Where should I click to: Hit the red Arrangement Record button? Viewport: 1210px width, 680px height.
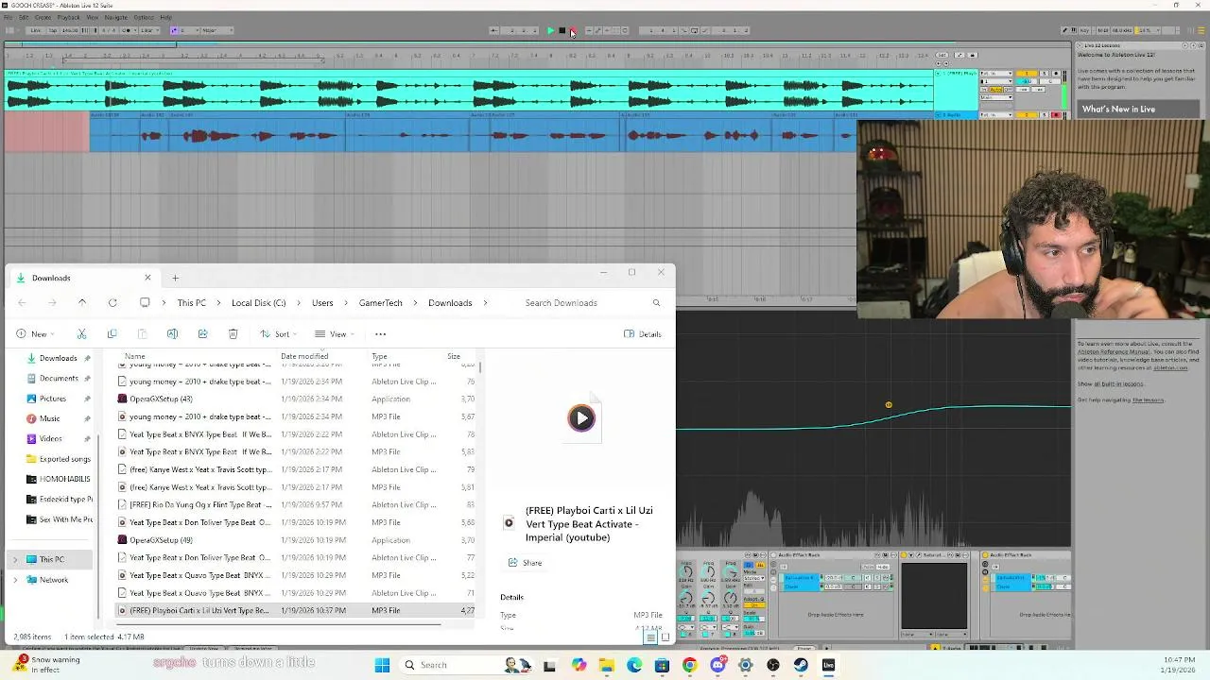point(572,30)
